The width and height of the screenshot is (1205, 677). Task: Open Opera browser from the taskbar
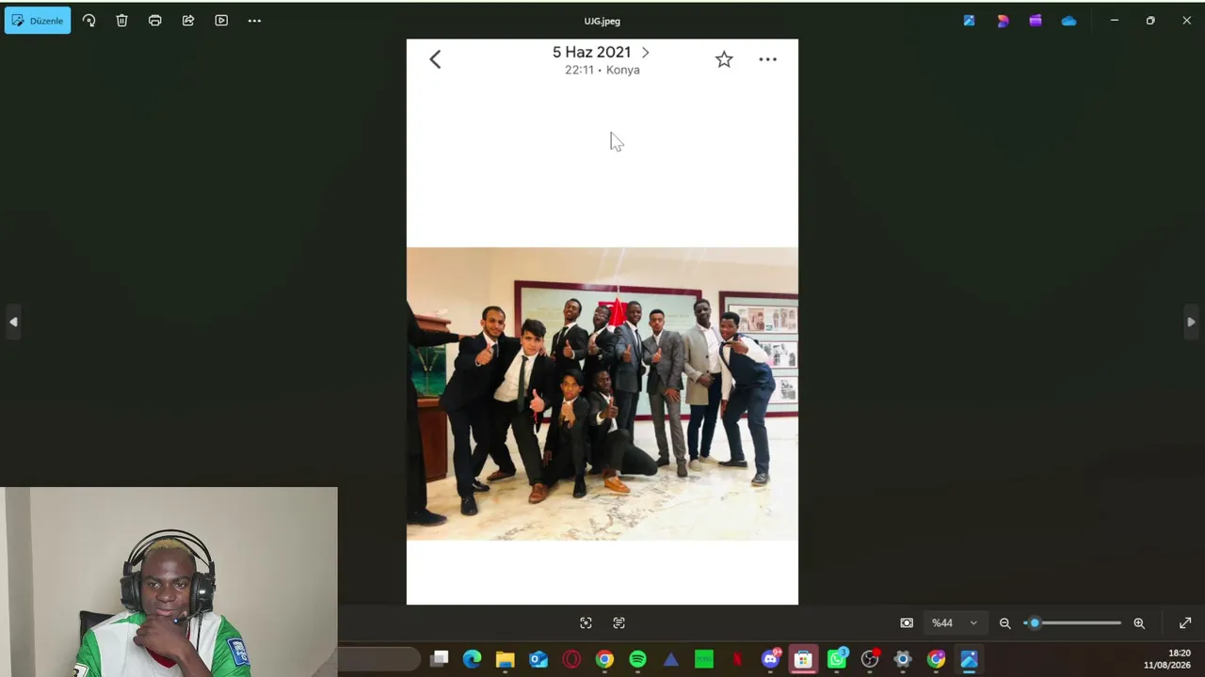coord(571,659)
